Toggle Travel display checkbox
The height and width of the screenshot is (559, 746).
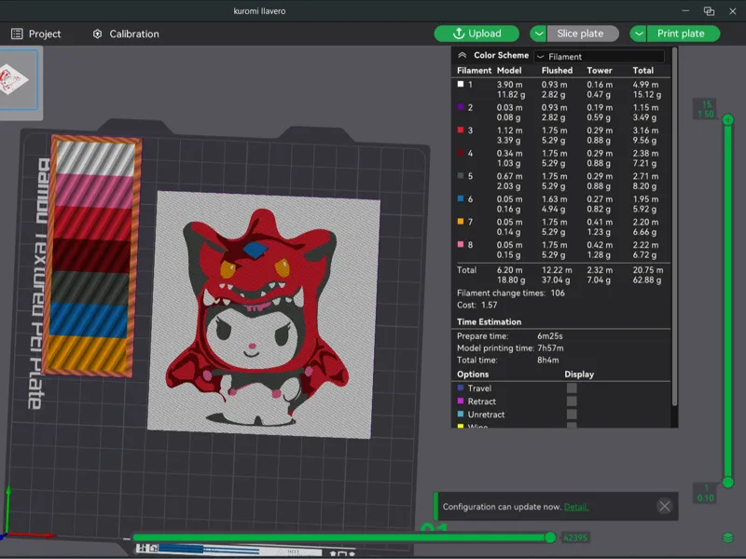(x=572, y=388)
